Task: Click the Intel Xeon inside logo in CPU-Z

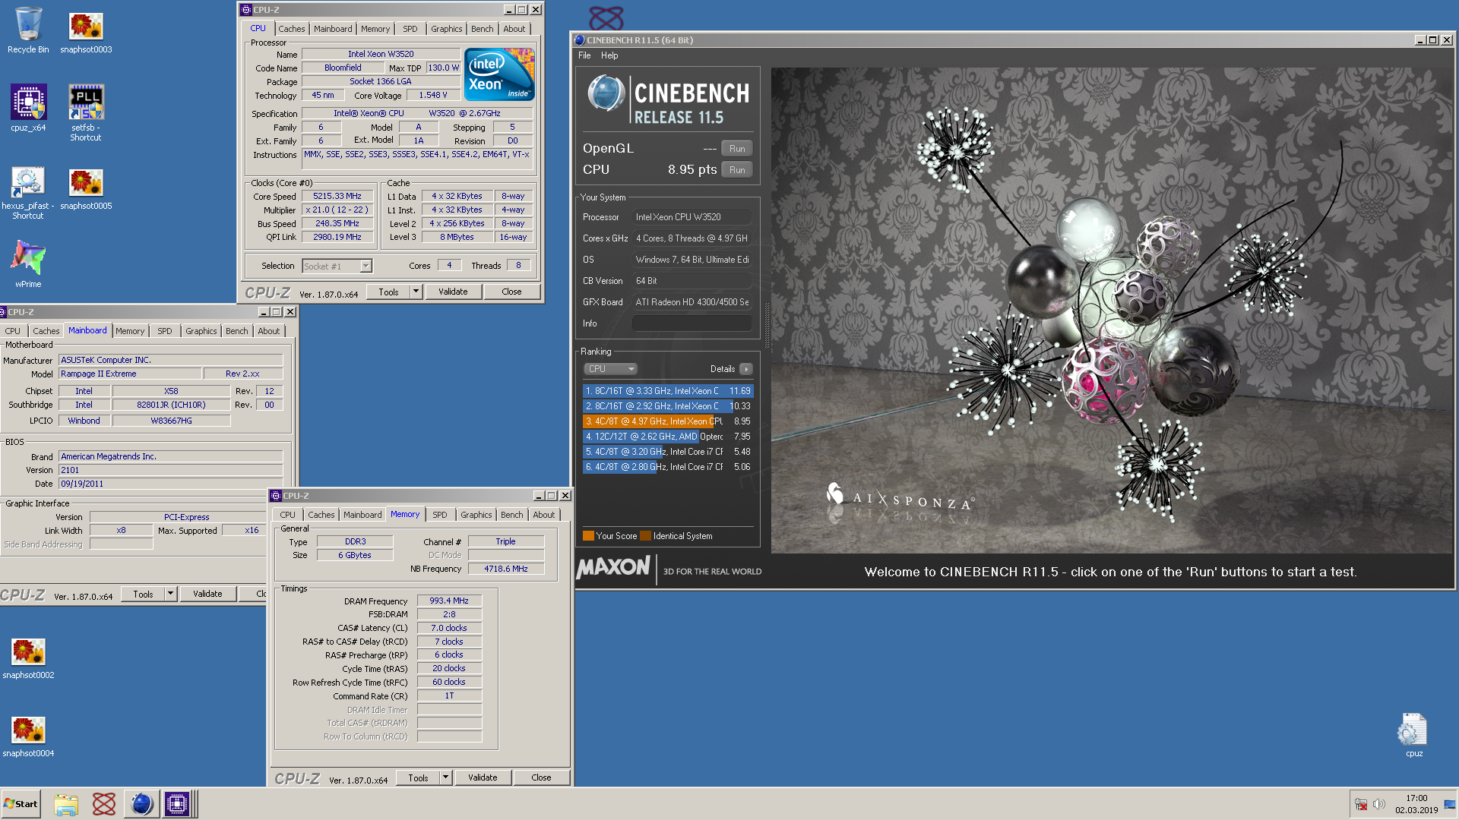Action: tap(499, 74)
